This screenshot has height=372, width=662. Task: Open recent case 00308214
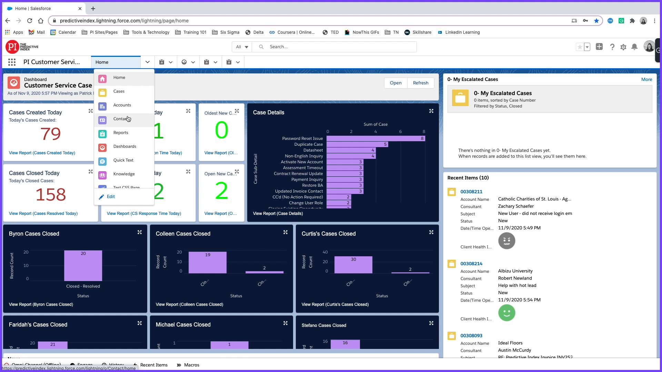[x=471, y=264]
